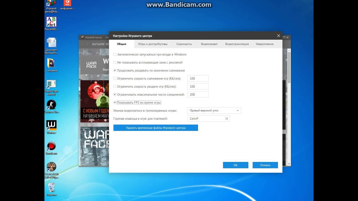This screenshot has width=358, height=201.
Task: Launch the S.T.A.L.K.E.R. Call of Pripyat shortcut
Action: 51,170
